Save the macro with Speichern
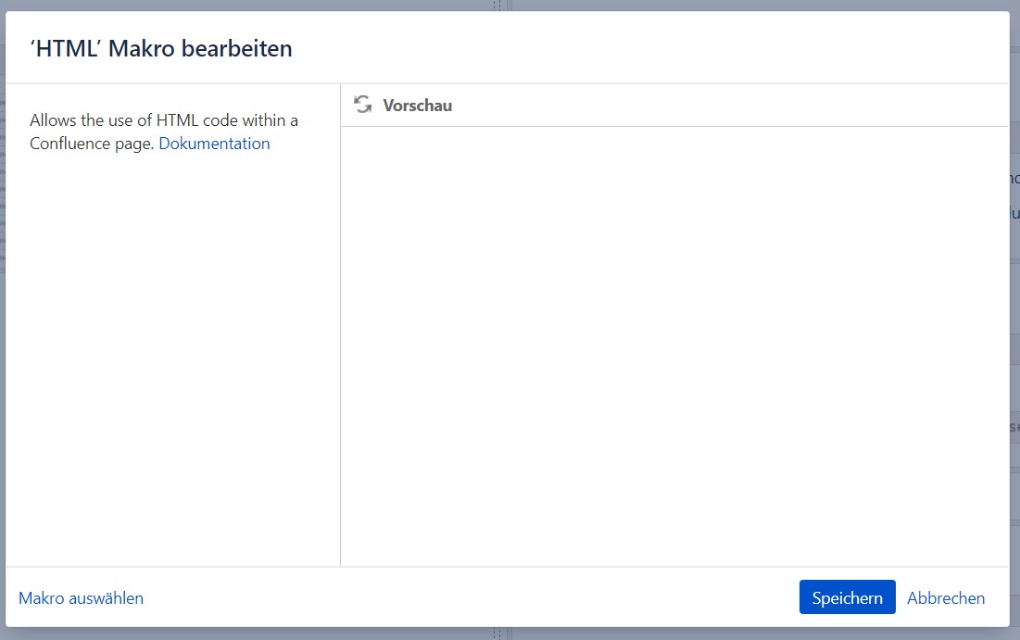This screenshot has height=640, width=1020. pyautogui.click(x=847, y=597)
